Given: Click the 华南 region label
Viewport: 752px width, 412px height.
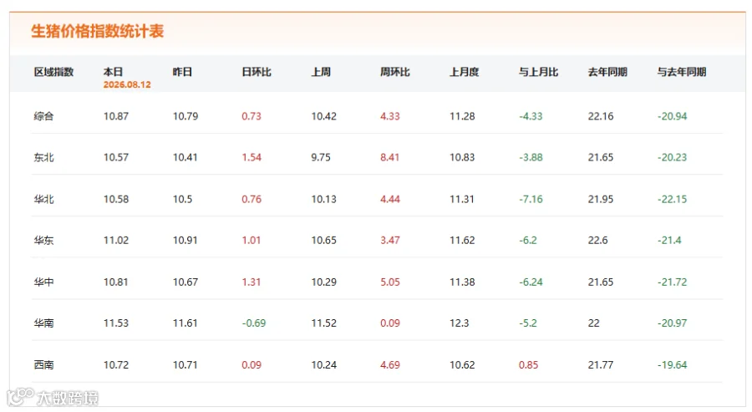Looking at the screenshot, I should pyautogui.click(x=43, y=323).
